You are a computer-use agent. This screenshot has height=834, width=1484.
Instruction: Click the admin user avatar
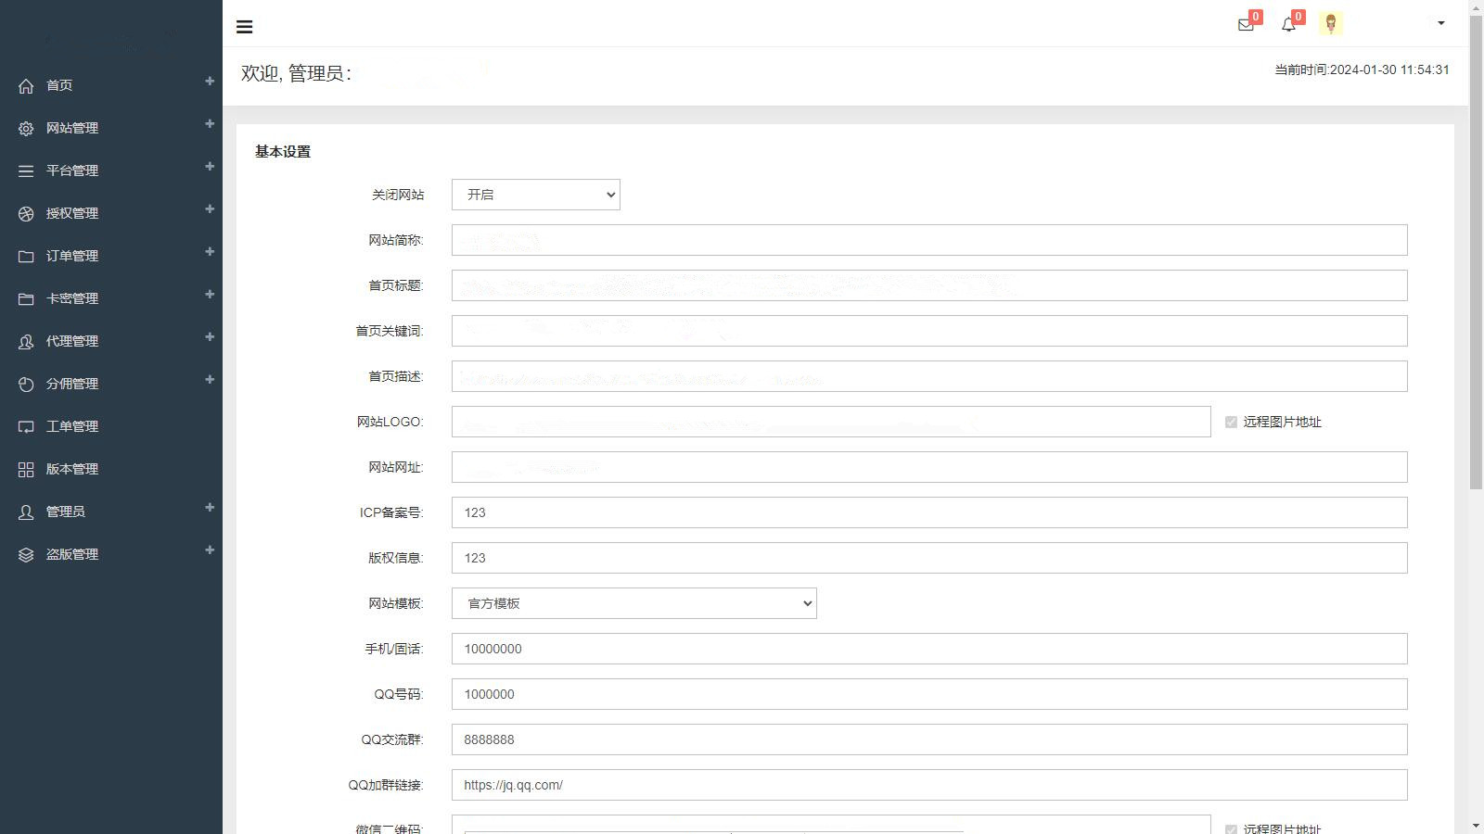[1331, 24]
